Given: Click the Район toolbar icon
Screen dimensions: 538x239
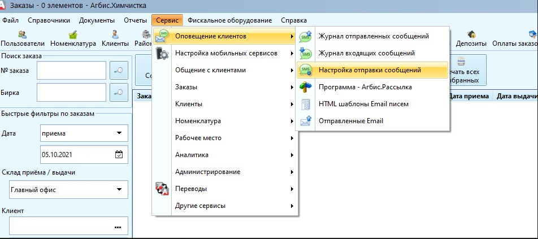Looking at the screenshot, I should [x=146, y=34].
